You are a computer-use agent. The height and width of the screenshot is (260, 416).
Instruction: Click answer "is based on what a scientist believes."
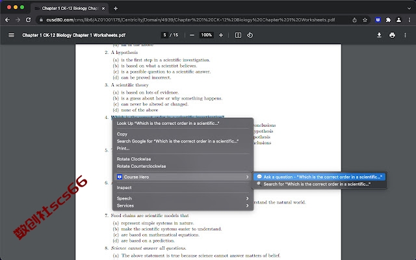pyautogui.click(x=159, y=66)
